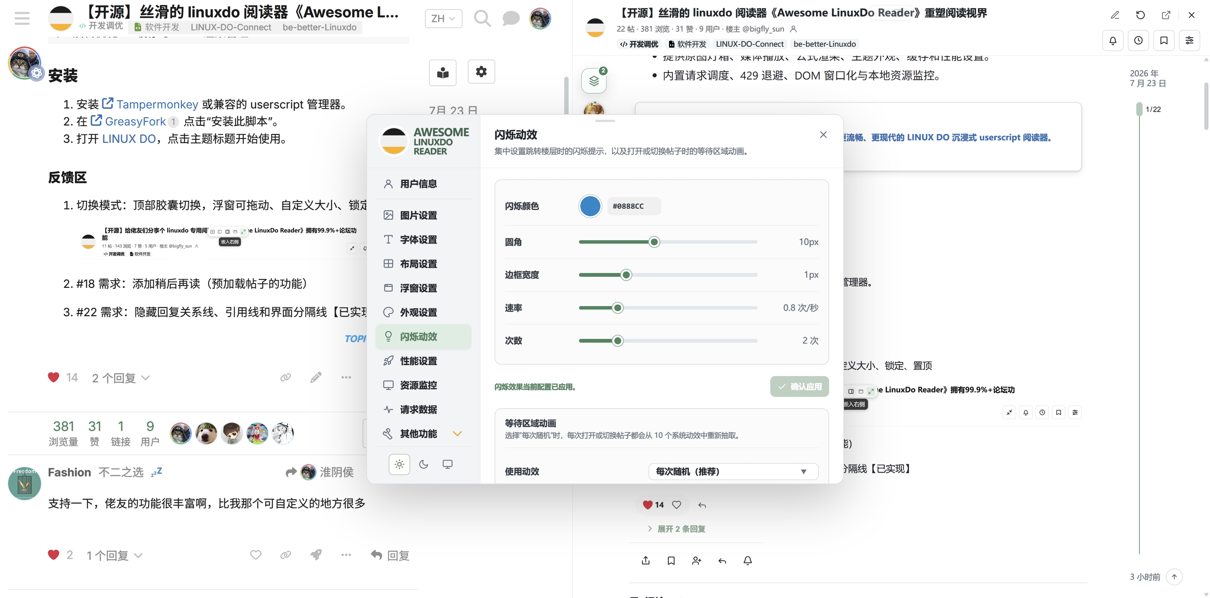The width and height of the screenshot is (1210, 598).
Task: Click the 边框宽度 slider handle
Action: pos(626,275)
